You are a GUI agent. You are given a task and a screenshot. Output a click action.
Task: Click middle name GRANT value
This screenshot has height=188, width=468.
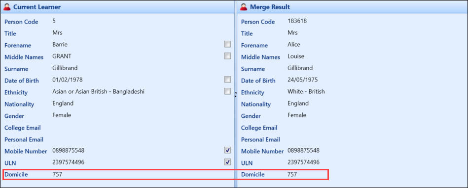point(62,56)
